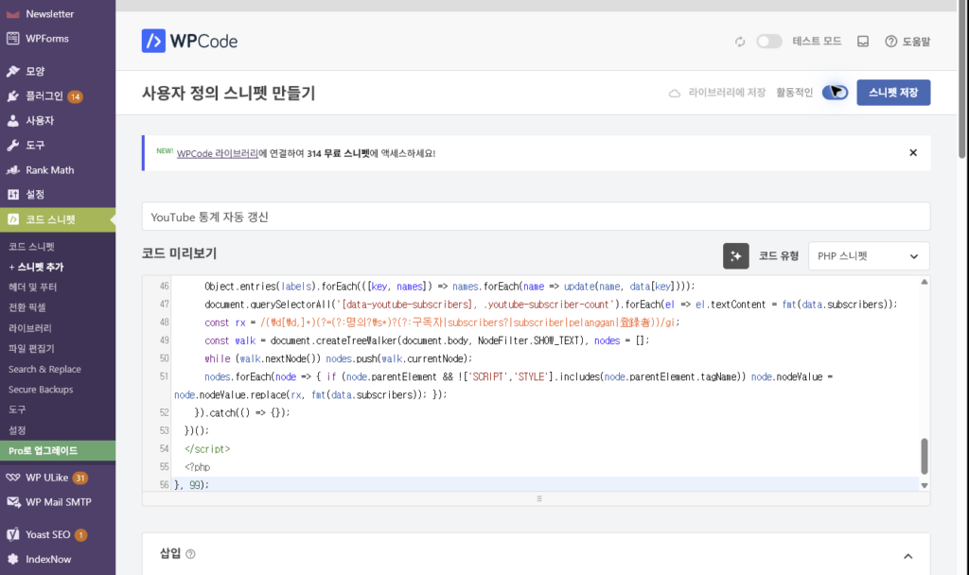The image size is (969, 575).
Task: Click the 도움말 text label
Action: (916, 42)
